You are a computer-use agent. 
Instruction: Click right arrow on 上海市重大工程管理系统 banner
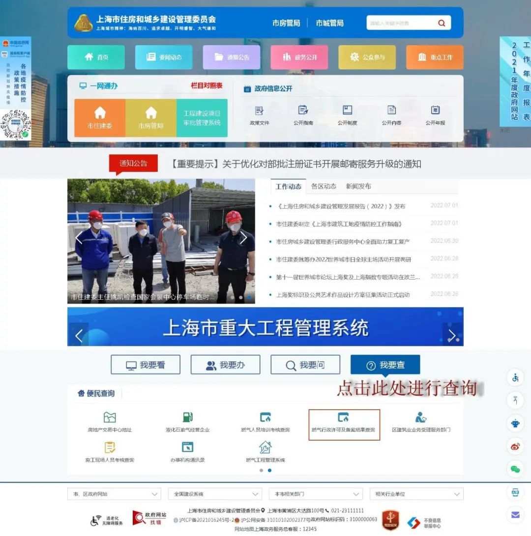click(452, 336)
